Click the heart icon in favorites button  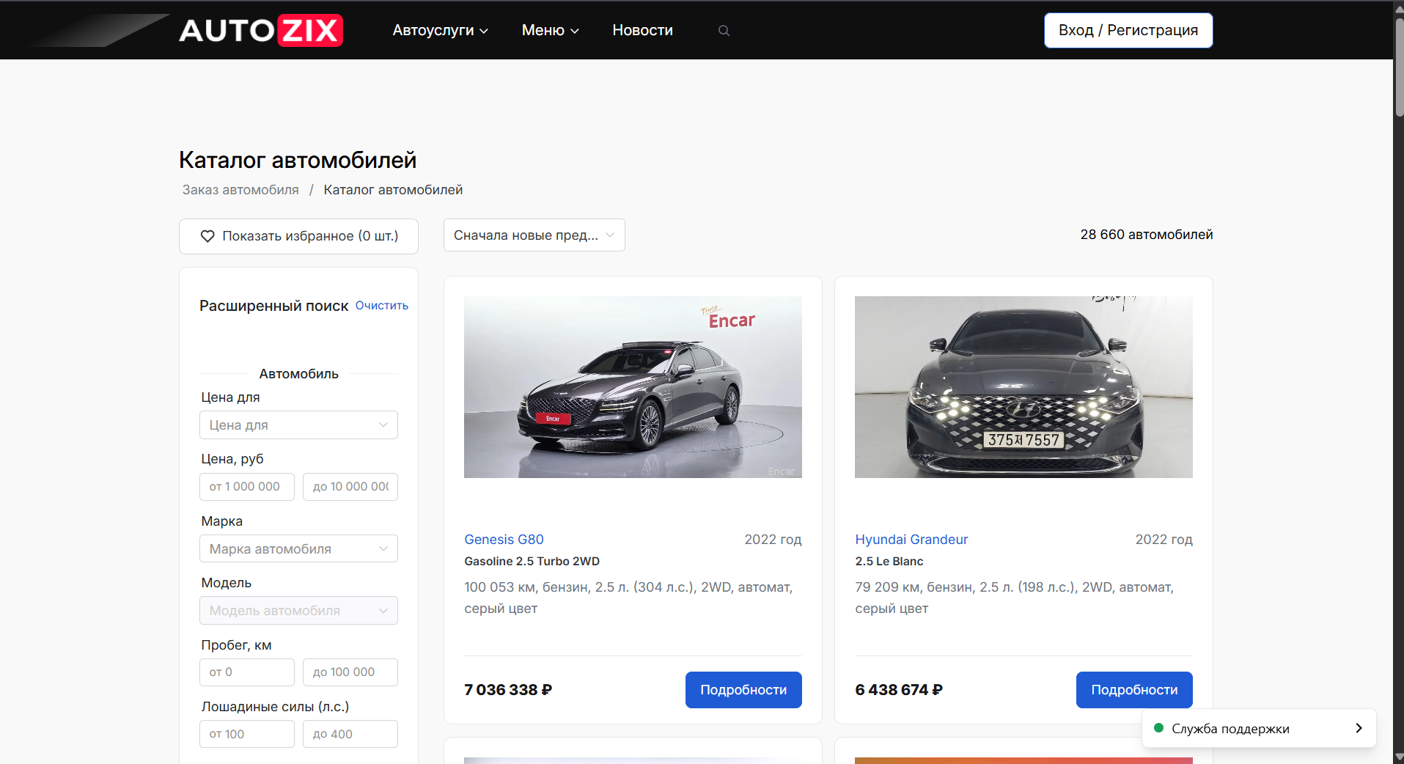[207, 236]
